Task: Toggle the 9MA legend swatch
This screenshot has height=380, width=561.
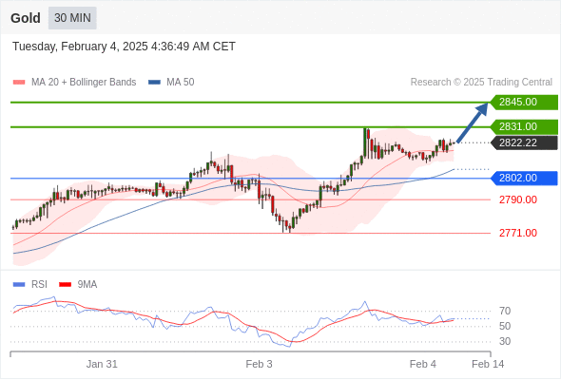Action: [65, 285]
